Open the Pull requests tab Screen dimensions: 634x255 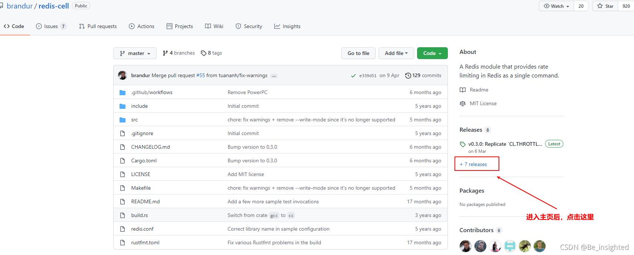(98, 26)
